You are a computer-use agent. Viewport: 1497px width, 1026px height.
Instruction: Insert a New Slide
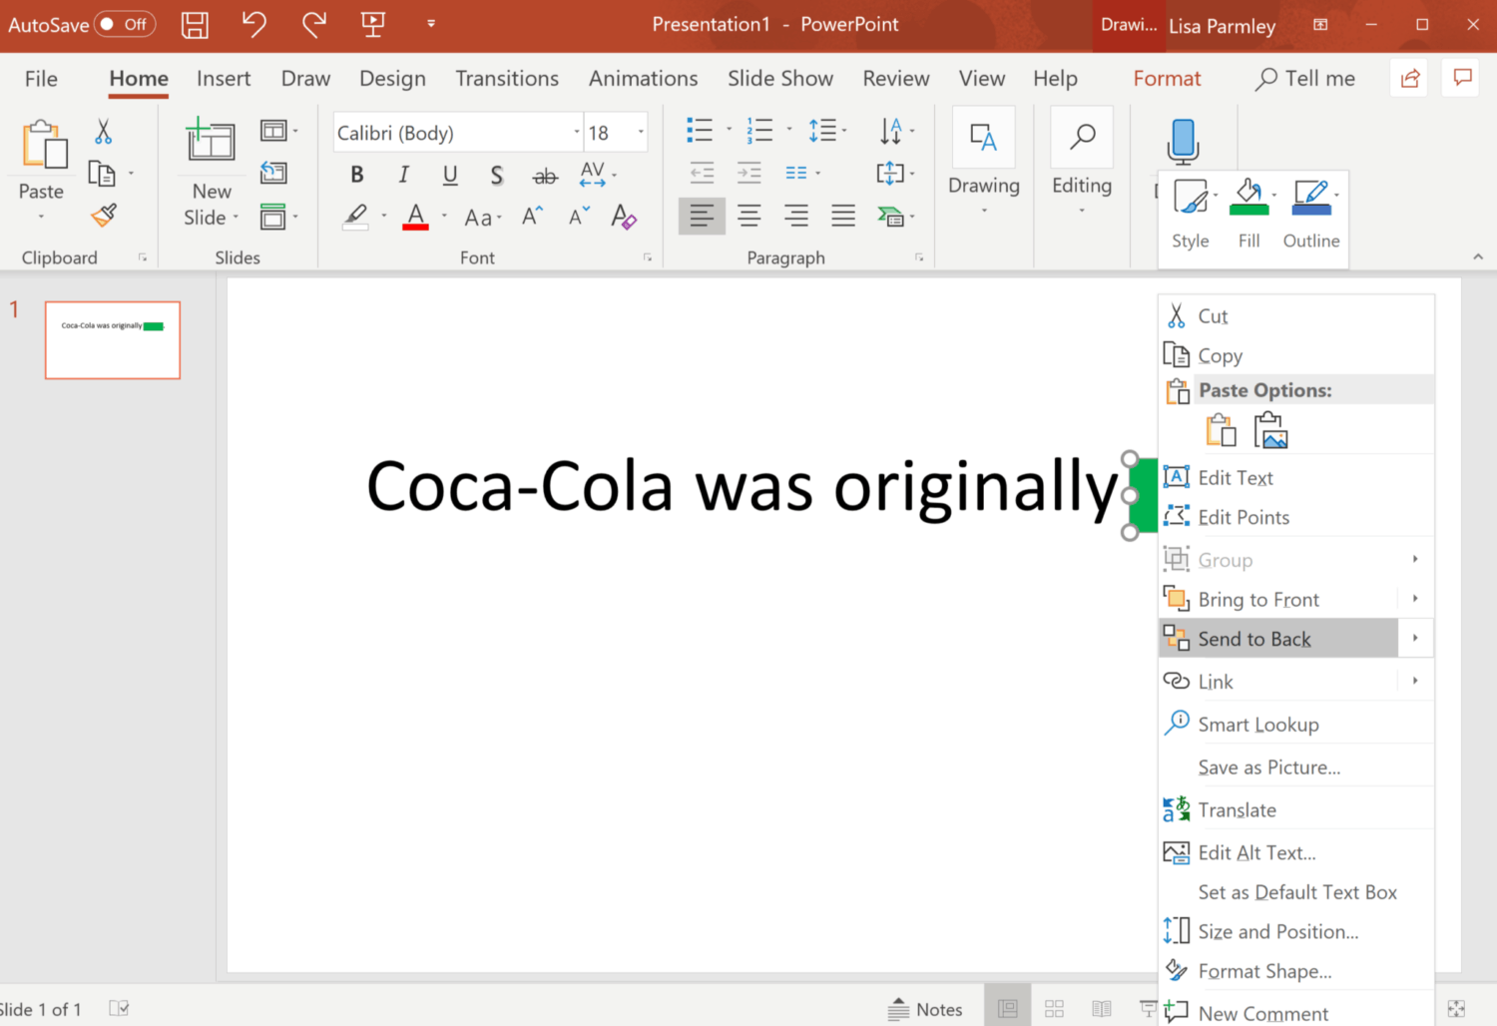(x=212, y=173)
